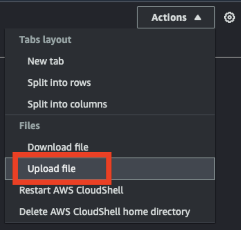The image size is (241, 230).
Task: Restart AWS CloudShell
Action: [71, 190]
